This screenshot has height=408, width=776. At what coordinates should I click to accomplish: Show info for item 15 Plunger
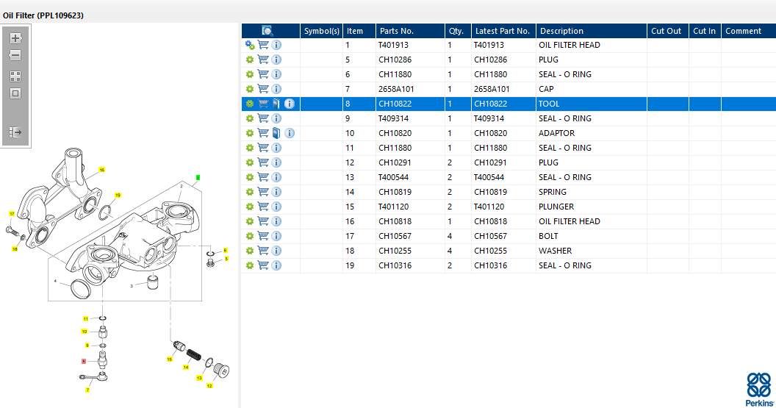click(276, 207)
